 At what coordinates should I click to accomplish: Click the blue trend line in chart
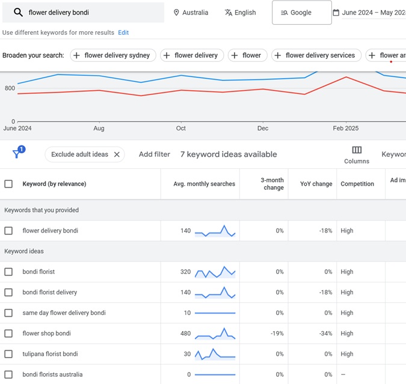click(x=181, y=76)
